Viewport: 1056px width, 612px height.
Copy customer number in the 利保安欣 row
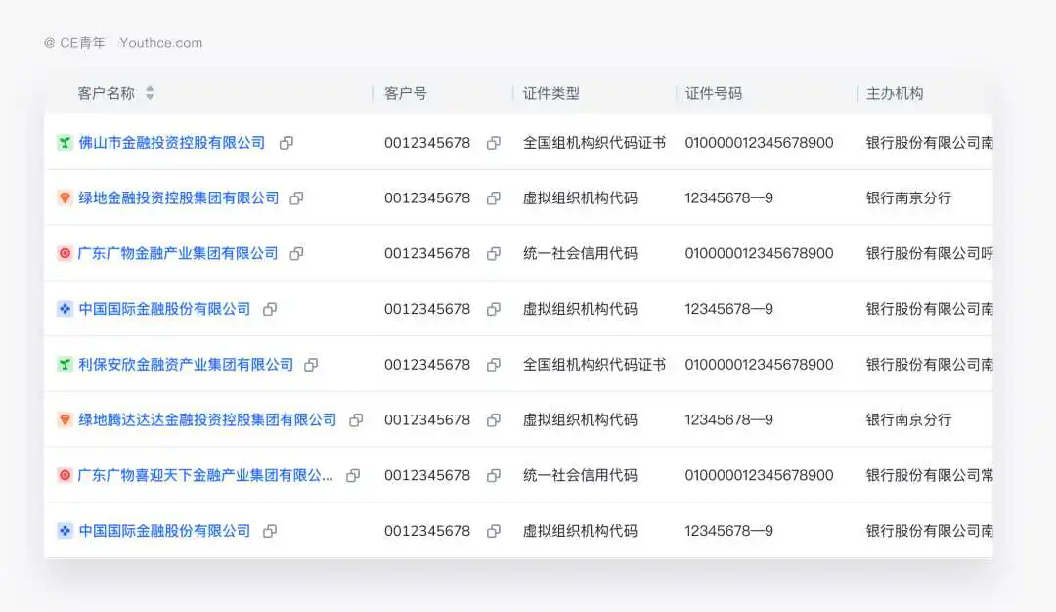[494, 365]
